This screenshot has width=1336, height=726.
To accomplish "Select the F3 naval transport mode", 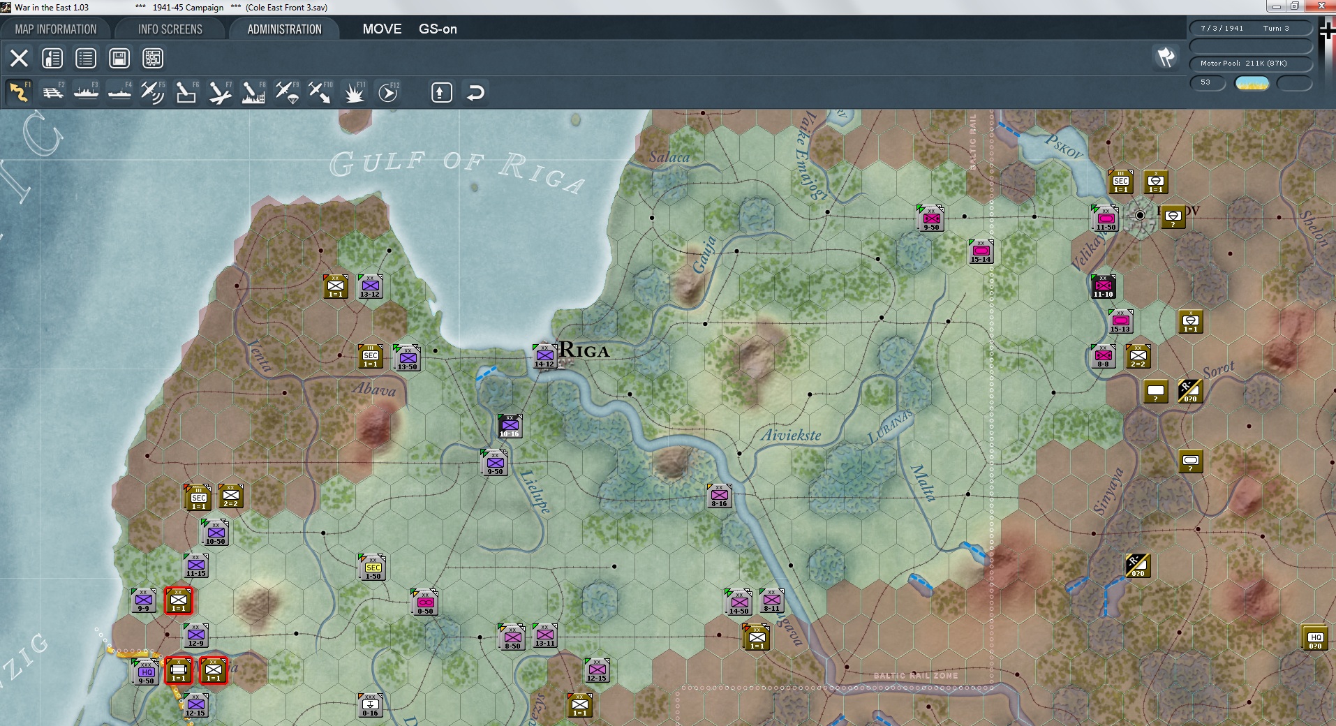I will pyautogui.click(x=87, y=92).
